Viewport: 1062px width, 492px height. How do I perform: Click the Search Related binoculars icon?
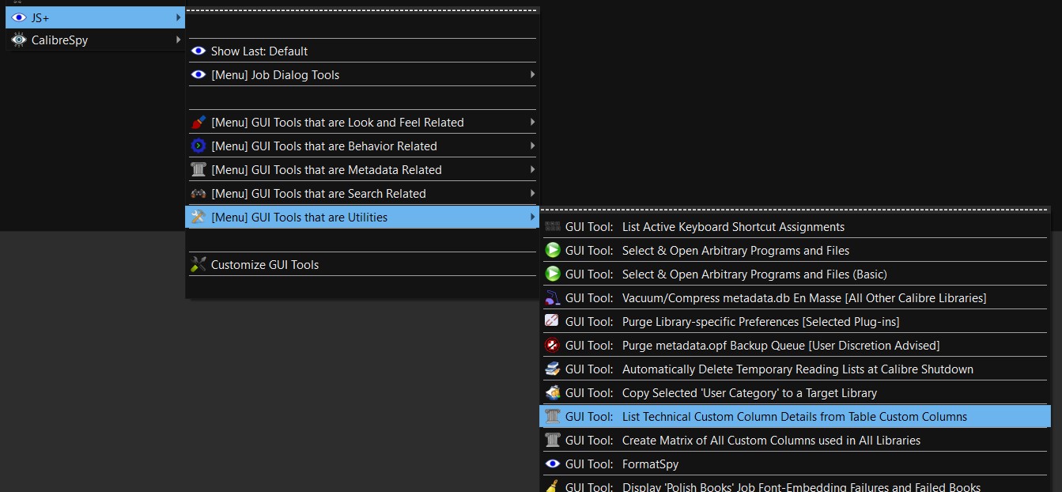[198, 194]
